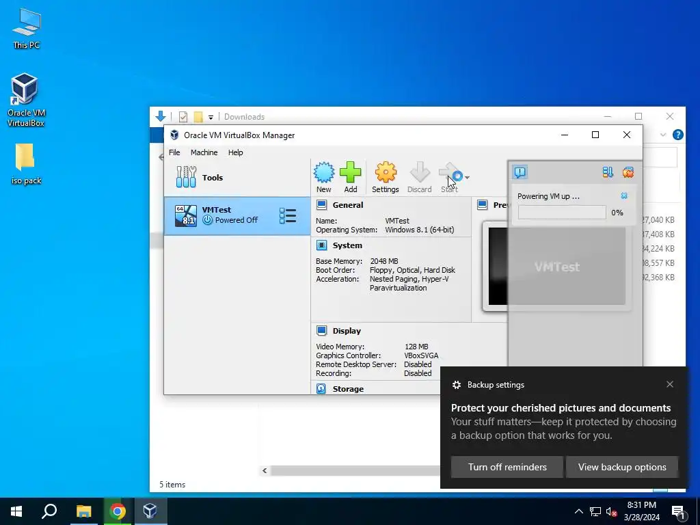
Task: Click the Storage section header
Action: [x=348, y=389]
